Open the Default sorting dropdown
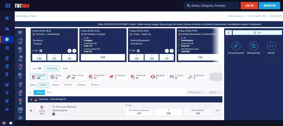283x126 pixels. pyautogui.click(x=215, y=92)
